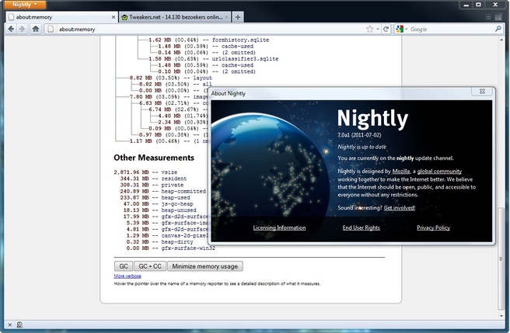The width and height of the screenshot is (510, 333).
Task: Focus the address bar showing about:memory
Action: (x=208, y=29)
